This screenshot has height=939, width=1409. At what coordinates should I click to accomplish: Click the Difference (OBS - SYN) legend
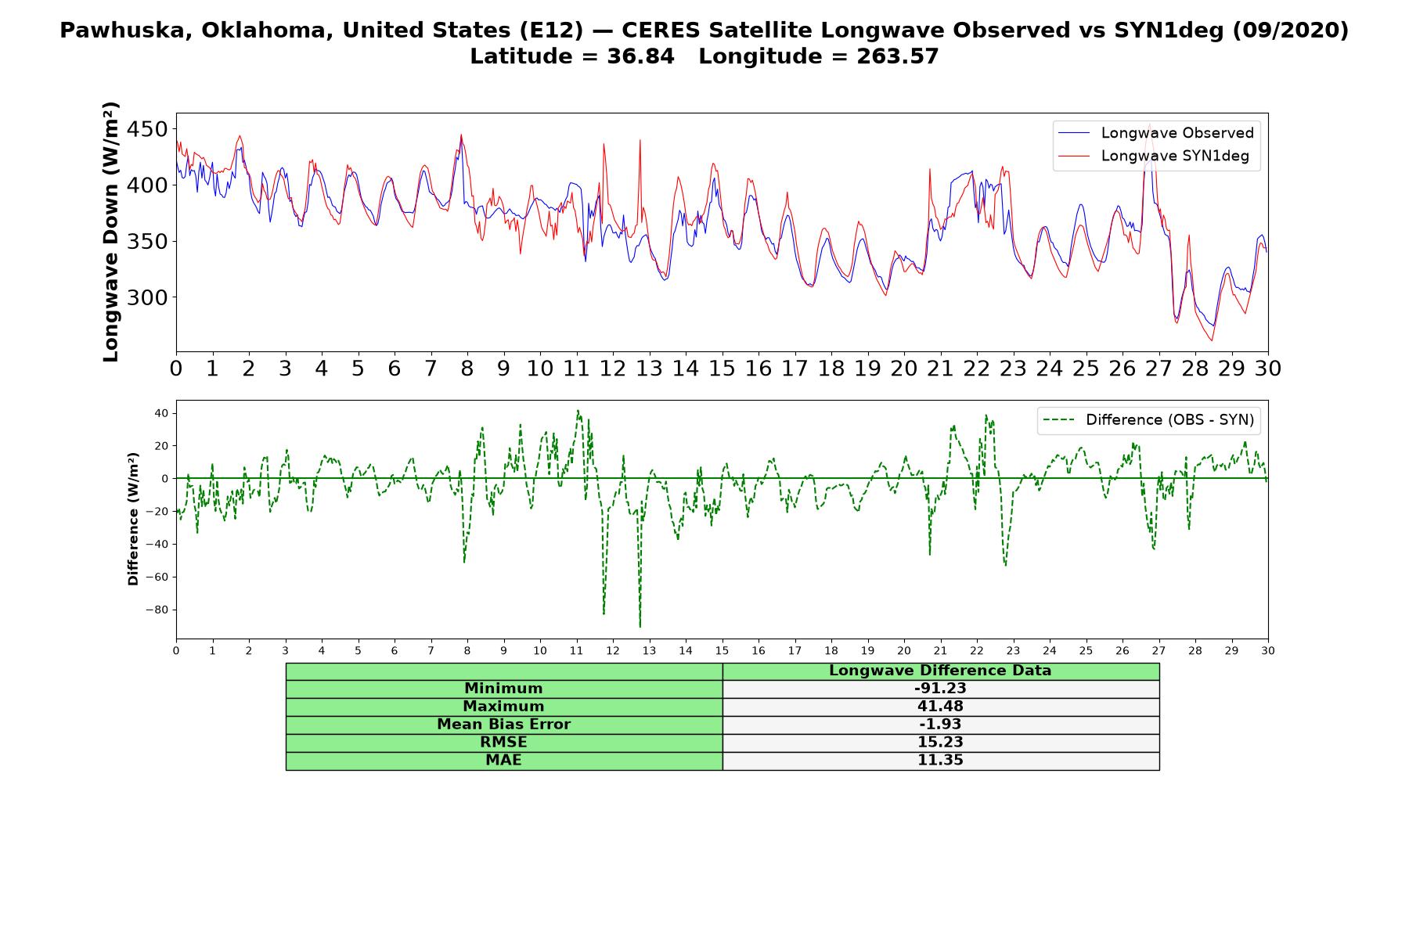tap(1148, 420)
